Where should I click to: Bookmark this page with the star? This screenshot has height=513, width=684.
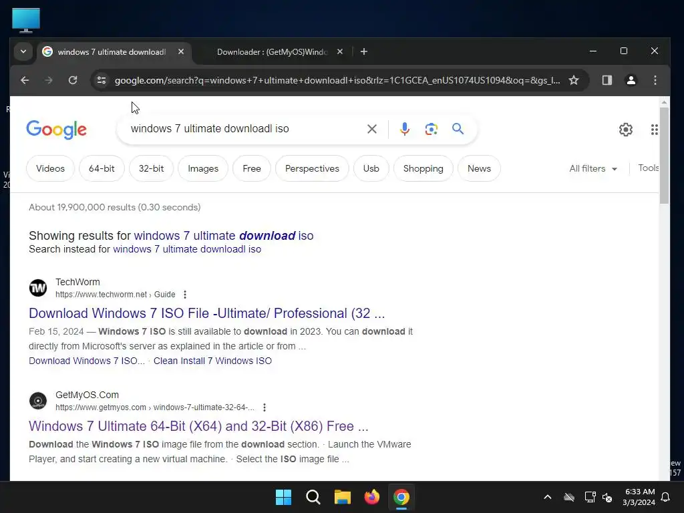[574, 80]
